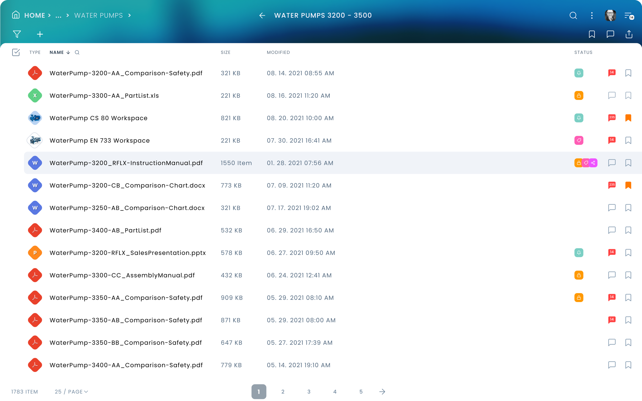Open notifications list icon with 14 badge

coord(628,16)
